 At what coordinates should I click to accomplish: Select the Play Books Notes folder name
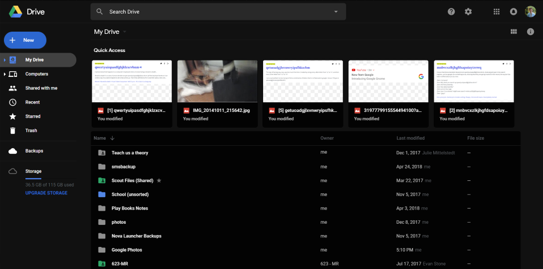[x=130, y=208]
